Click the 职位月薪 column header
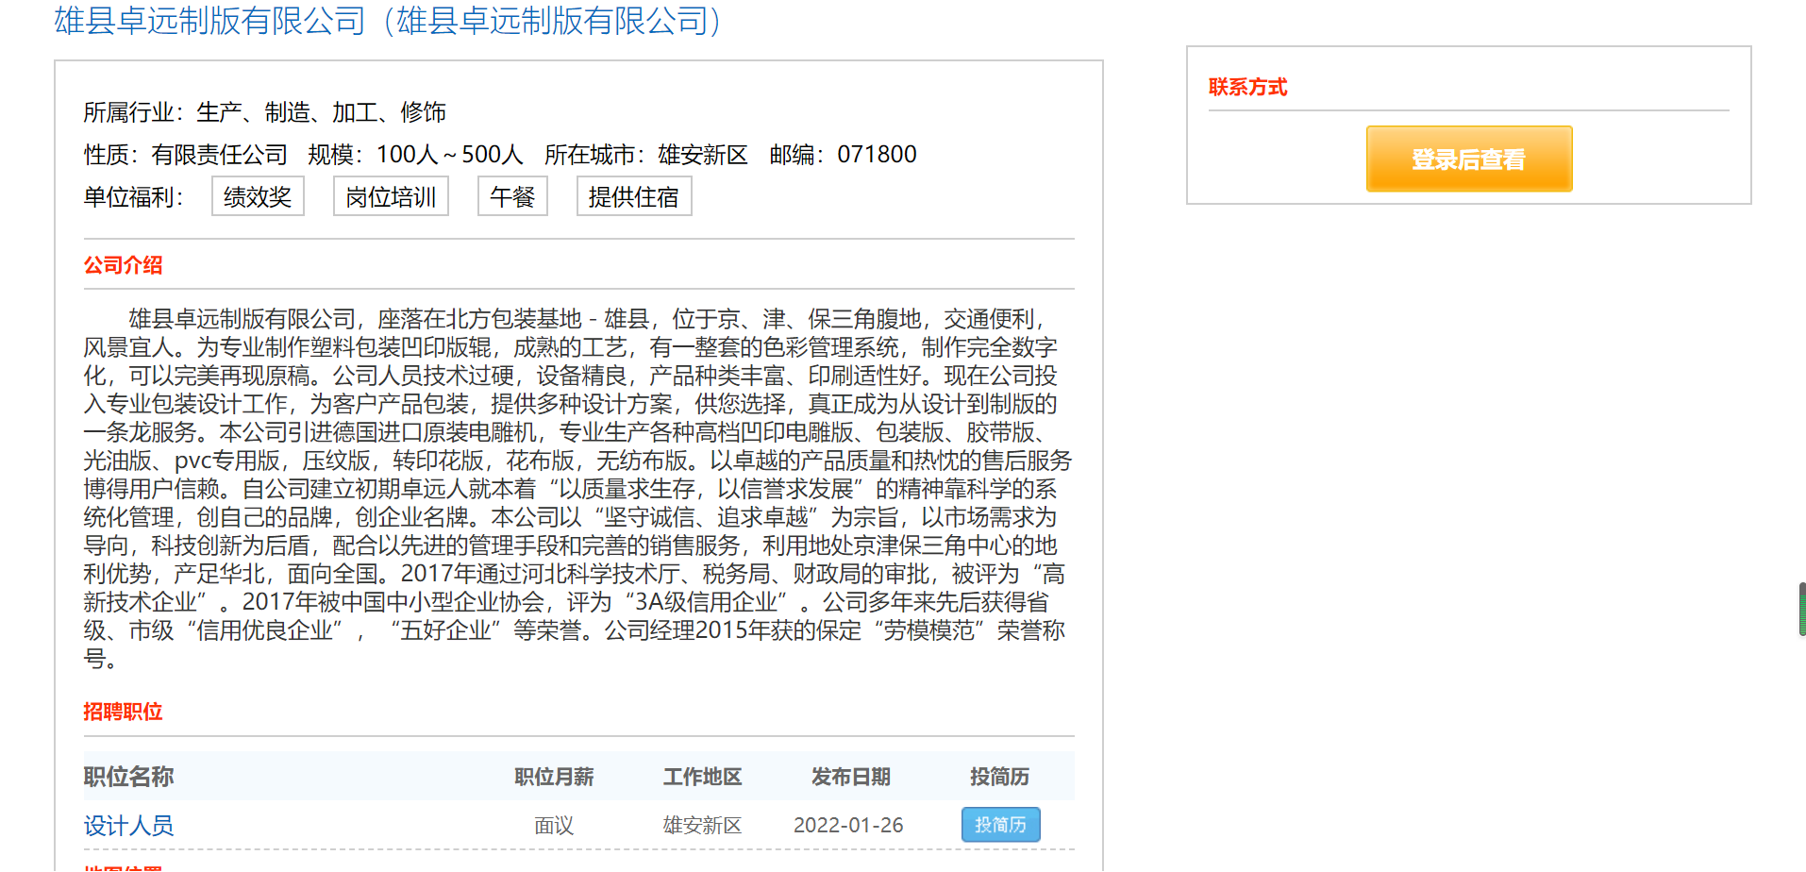Viewport: 1806px width, 872px height. coord(554,777)
